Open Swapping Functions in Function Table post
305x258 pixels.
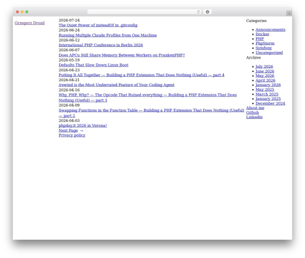(x=151, y=113)
